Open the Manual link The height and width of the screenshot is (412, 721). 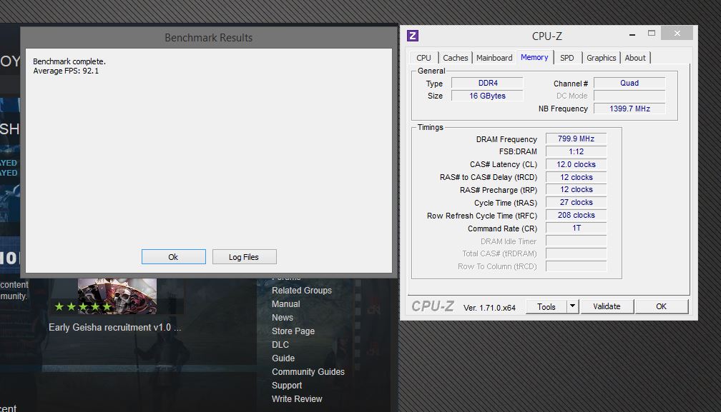[x=285, y=304]
